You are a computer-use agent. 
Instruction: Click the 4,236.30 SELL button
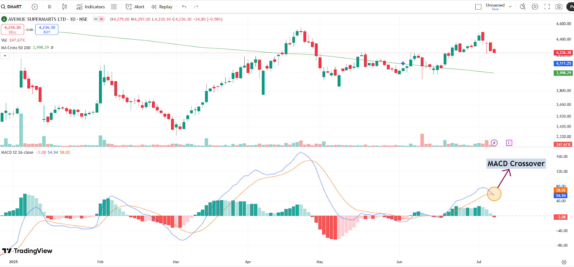coord(13,29)
